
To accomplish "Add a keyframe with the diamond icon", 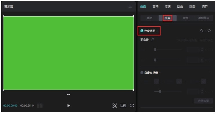I will coord(209,31).
